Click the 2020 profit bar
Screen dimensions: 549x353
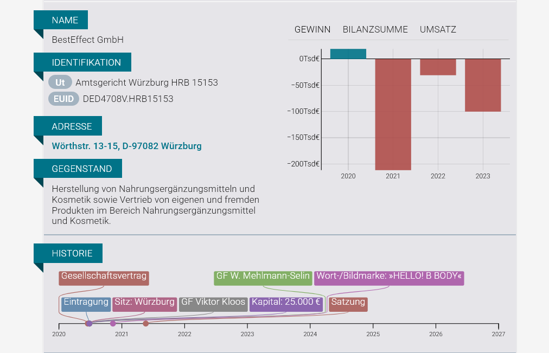pos(348,54)
